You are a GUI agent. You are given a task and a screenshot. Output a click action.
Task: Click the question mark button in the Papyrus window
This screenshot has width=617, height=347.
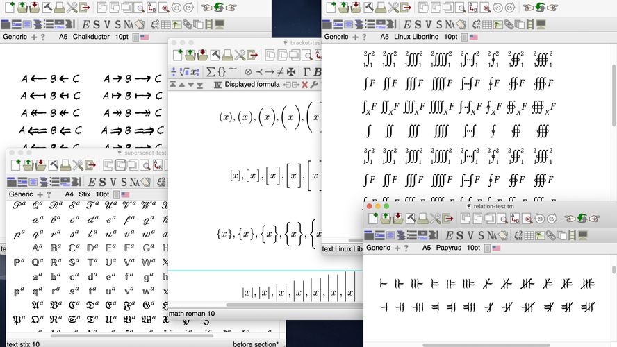pyautogui.click(x=406, y=248)
